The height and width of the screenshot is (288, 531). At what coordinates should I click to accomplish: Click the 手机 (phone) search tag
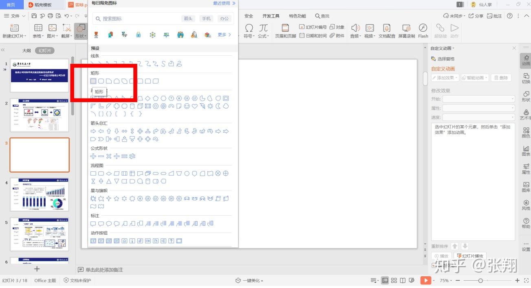click(x=206, y=19)
